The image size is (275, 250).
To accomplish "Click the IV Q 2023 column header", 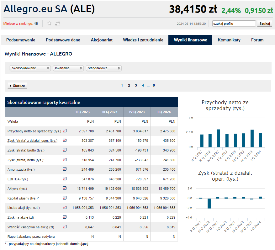I will click(x=137, y=112).
